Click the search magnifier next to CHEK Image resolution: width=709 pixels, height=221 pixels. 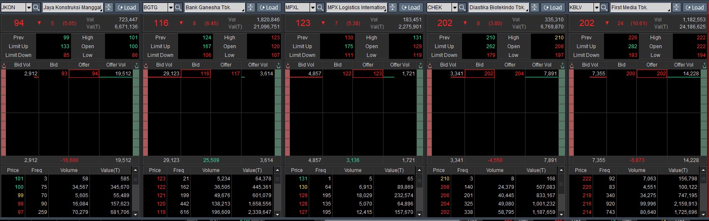tap(462, 8)
